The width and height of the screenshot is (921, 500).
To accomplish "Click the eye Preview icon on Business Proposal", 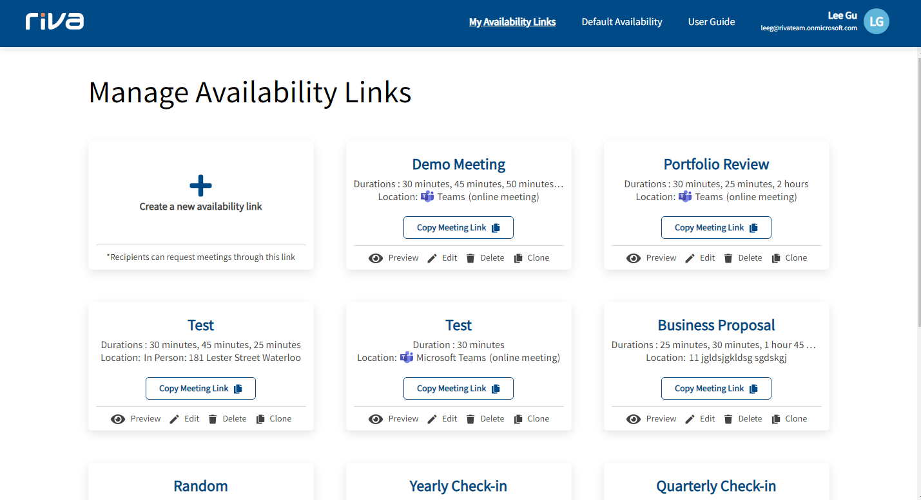I will point(634,419).
